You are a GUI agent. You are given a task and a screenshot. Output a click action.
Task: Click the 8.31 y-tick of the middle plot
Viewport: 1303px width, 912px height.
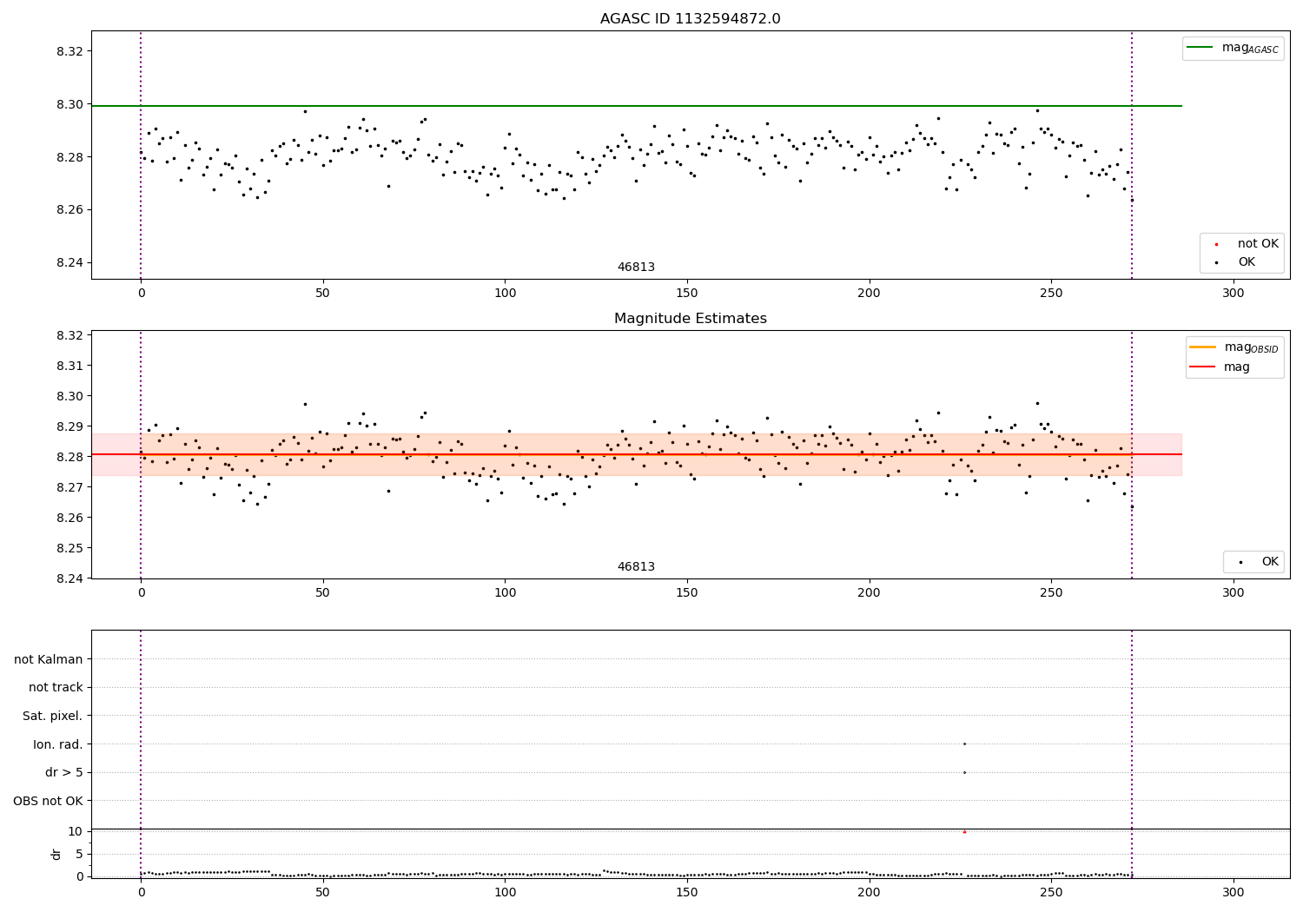[69, 366]
